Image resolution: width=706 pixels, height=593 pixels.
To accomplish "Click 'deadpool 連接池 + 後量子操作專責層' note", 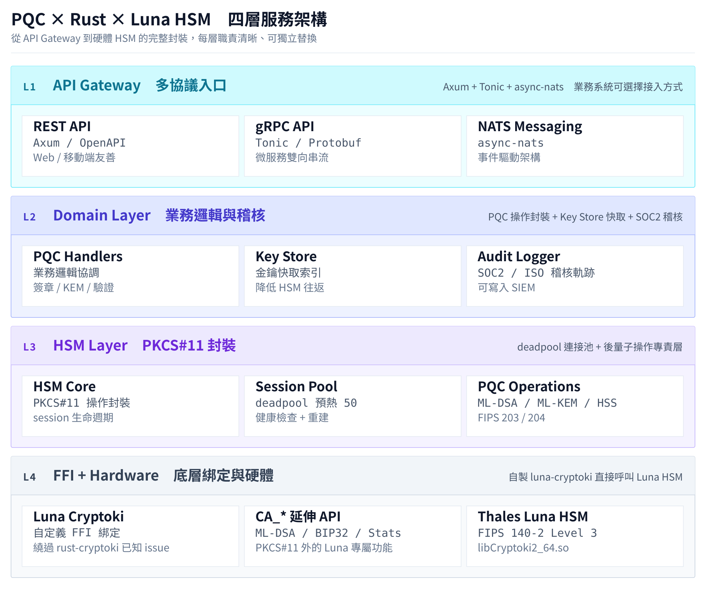I will click(x=600, y=347).
